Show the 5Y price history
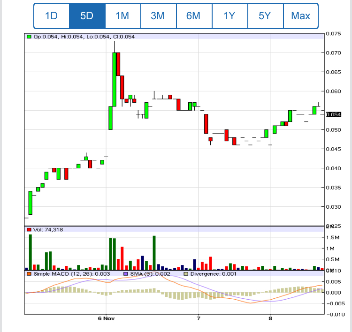The height and width of the screenshot is (332, 352). 266,16
